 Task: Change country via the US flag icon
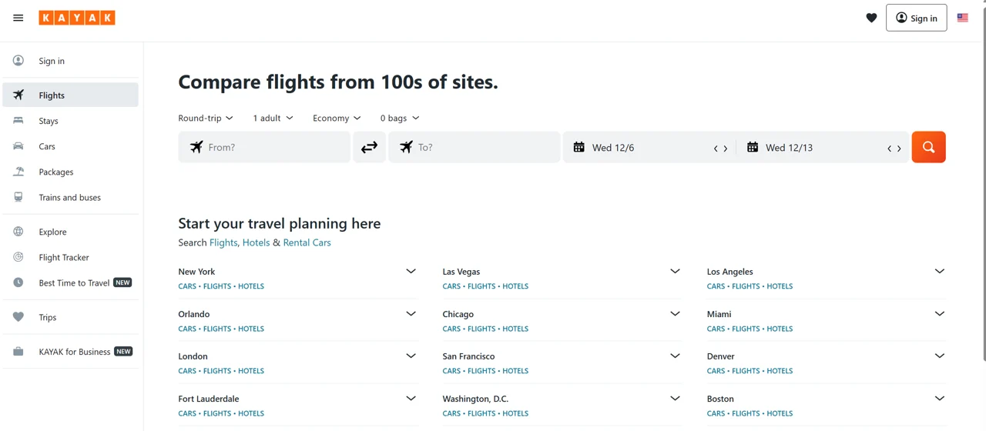pyautogui.click(x=962, y=18)
